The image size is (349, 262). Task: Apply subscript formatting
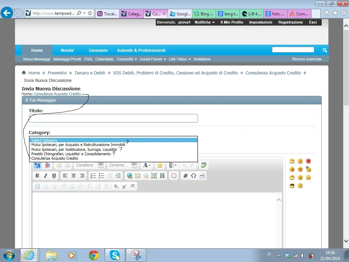pyautogui.click(x=116, y=186)
